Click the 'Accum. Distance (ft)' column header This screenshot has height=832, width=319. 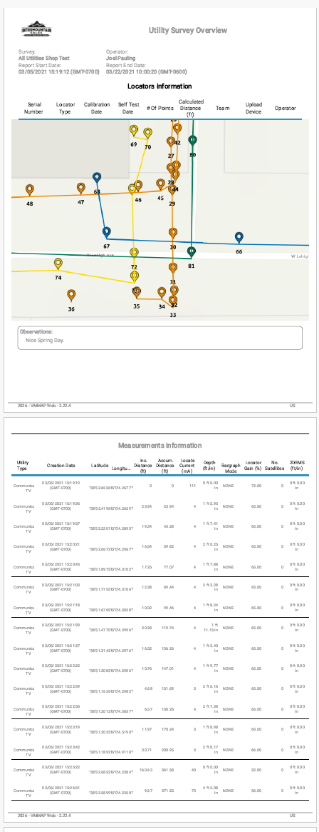(x=165, y=466)
